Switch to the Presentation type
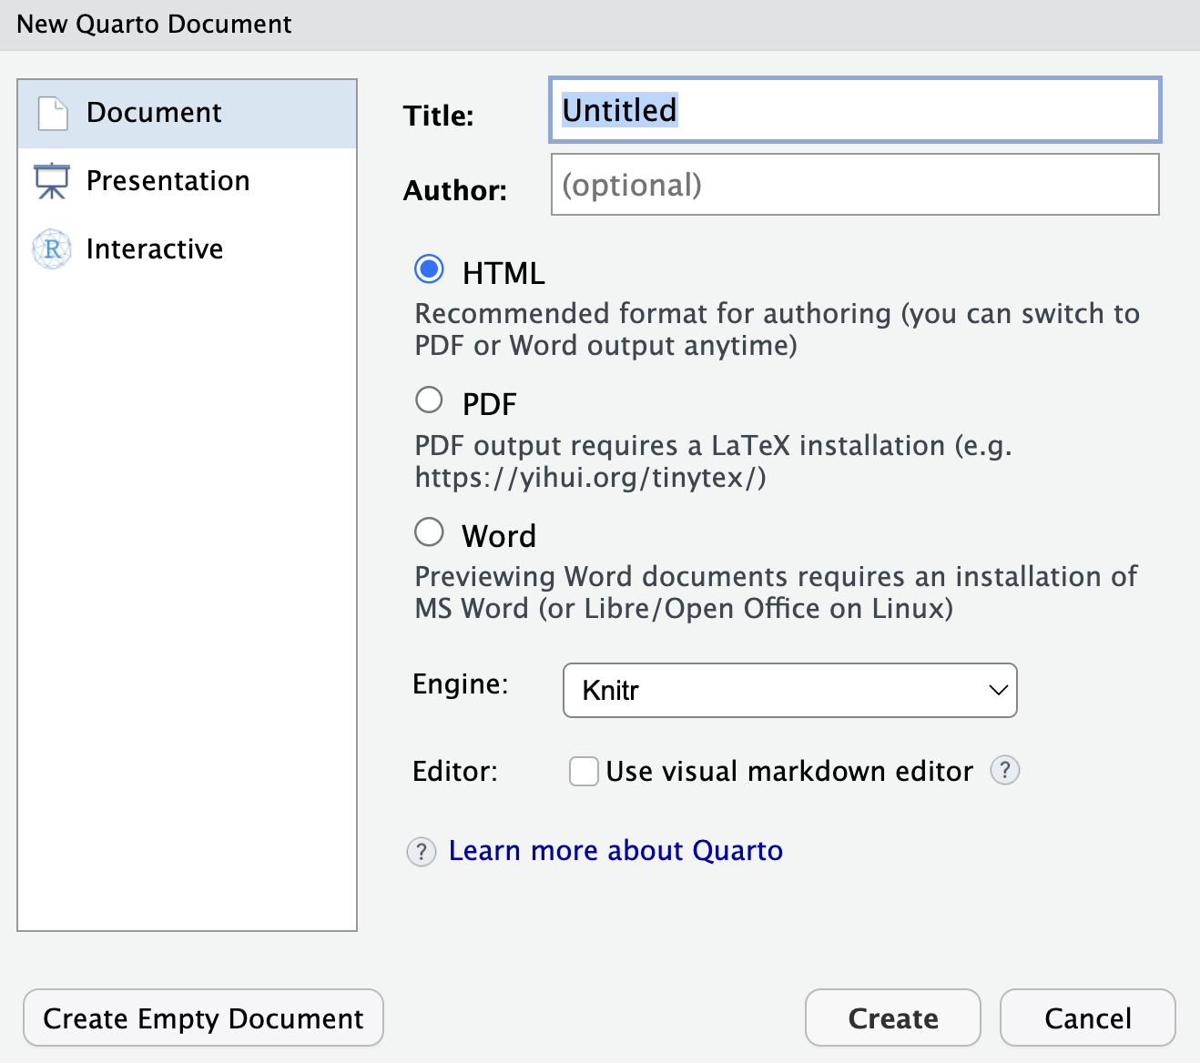 168,181
